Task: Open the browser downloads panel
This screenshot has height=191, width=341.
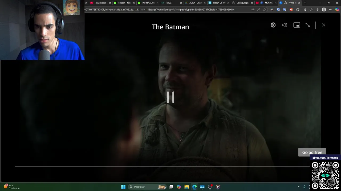Action: coord(317,10)
